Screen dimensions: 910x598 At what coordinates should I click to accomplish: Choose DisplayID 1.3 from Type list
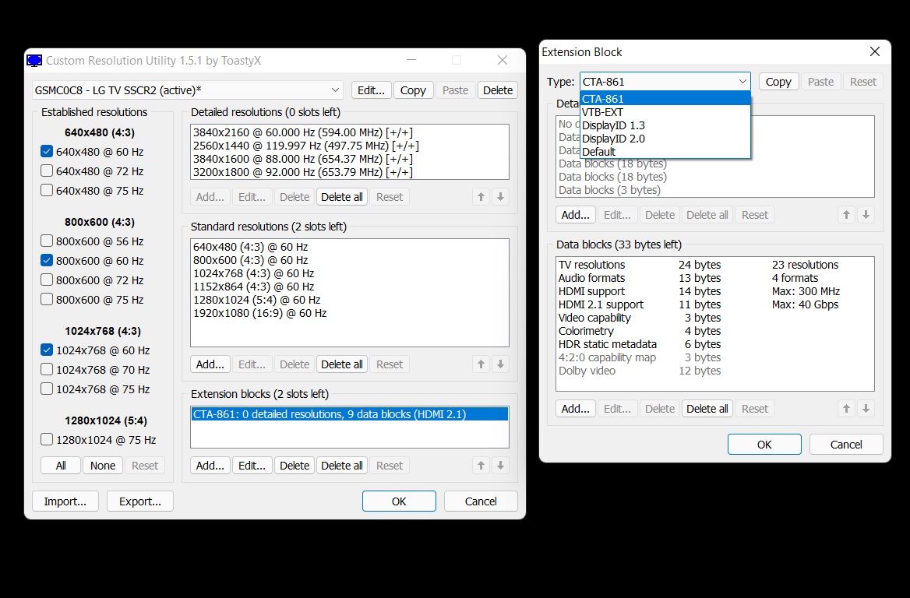coord(665,125)
